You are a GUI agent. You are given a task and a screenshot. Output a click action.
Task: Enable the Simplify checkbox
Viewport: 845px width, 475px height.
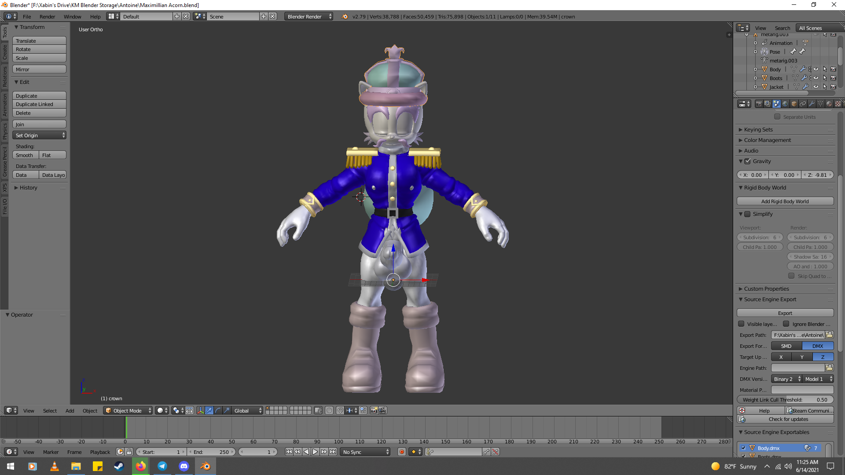click(x=747, y=214)
